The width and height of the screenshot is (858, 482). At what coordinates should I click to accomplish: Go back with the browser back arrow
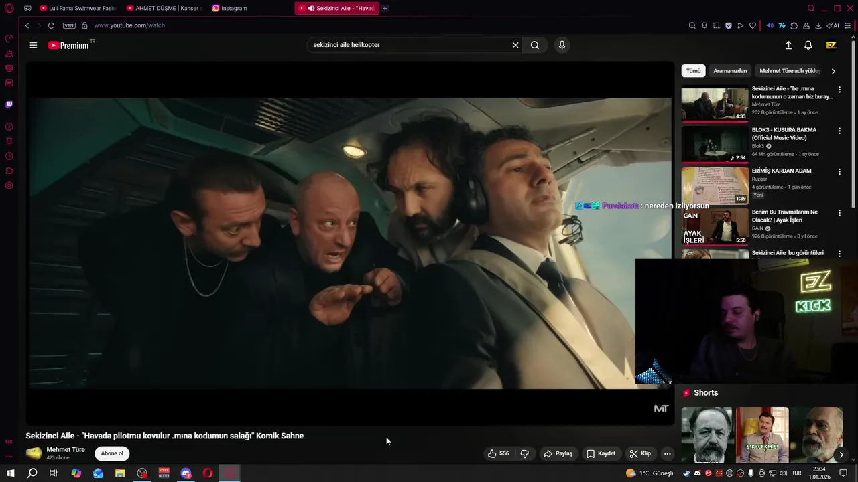pyautogui.click(x=27, y=25)
